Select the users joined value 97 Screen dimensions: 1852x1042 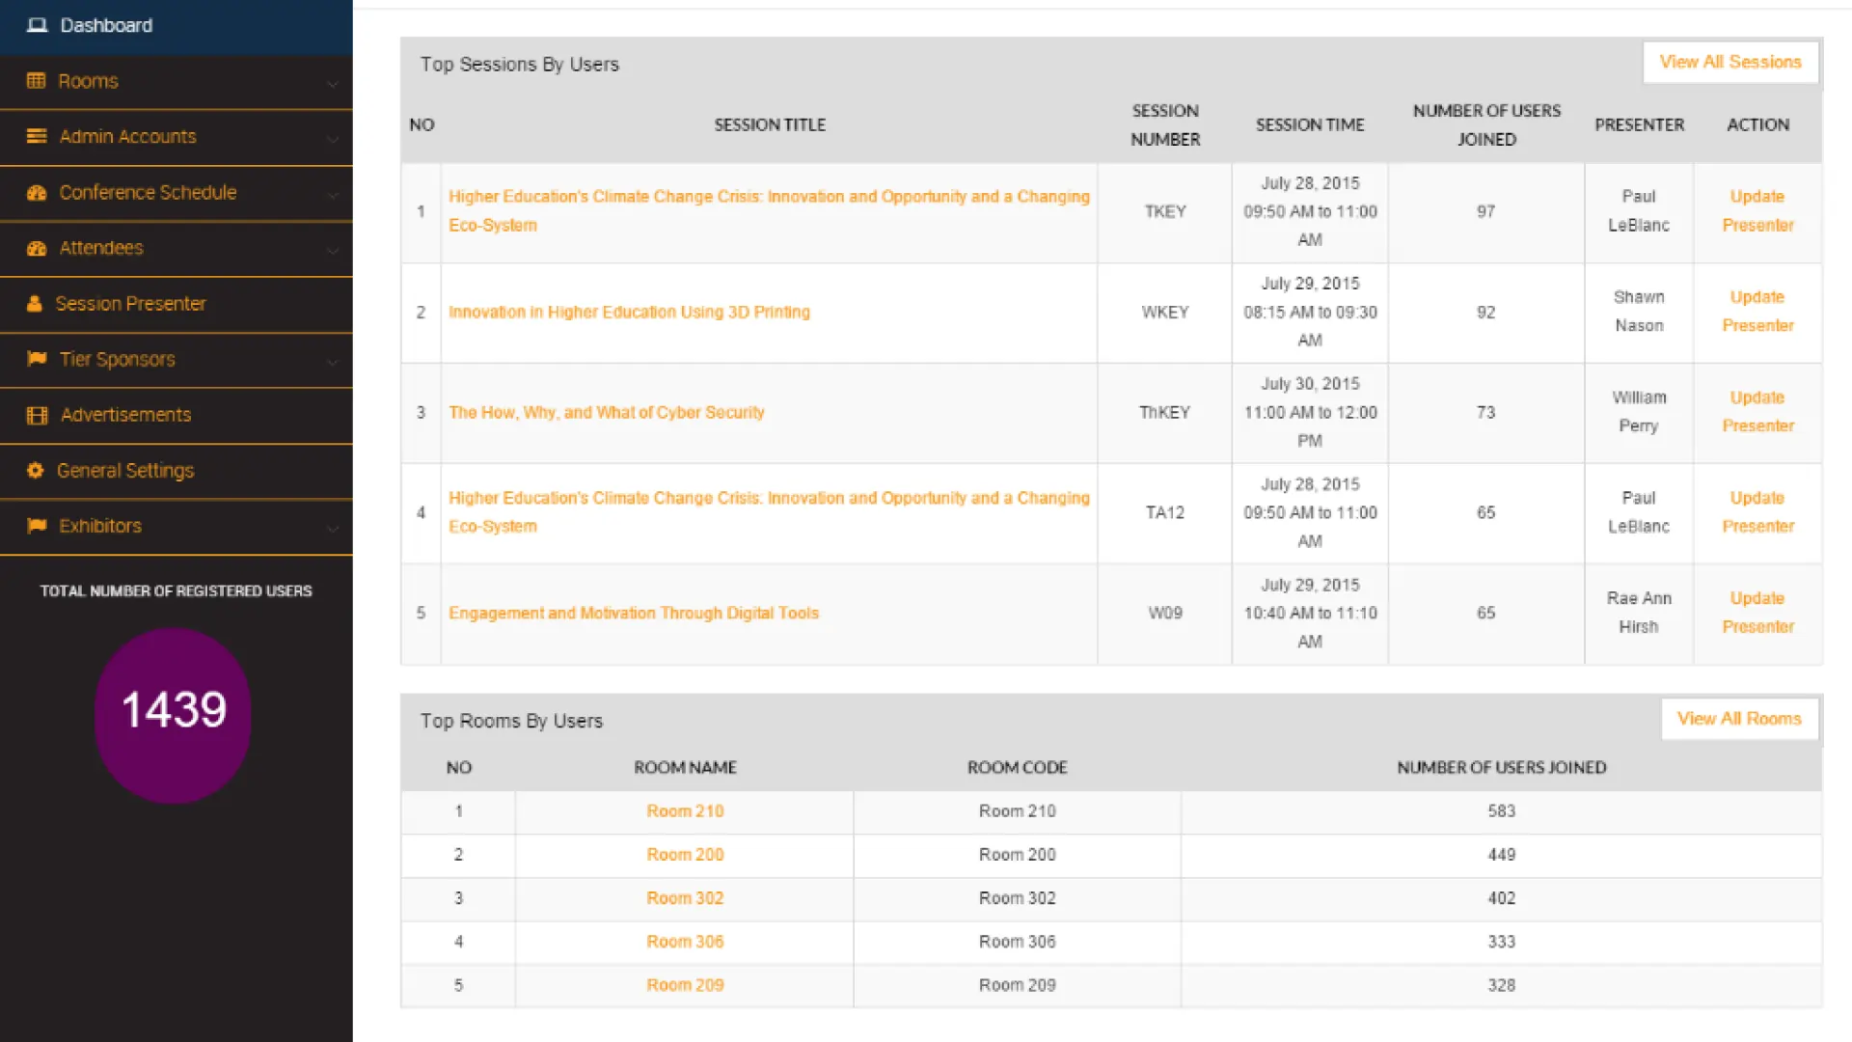click(x=1485, y=211)
